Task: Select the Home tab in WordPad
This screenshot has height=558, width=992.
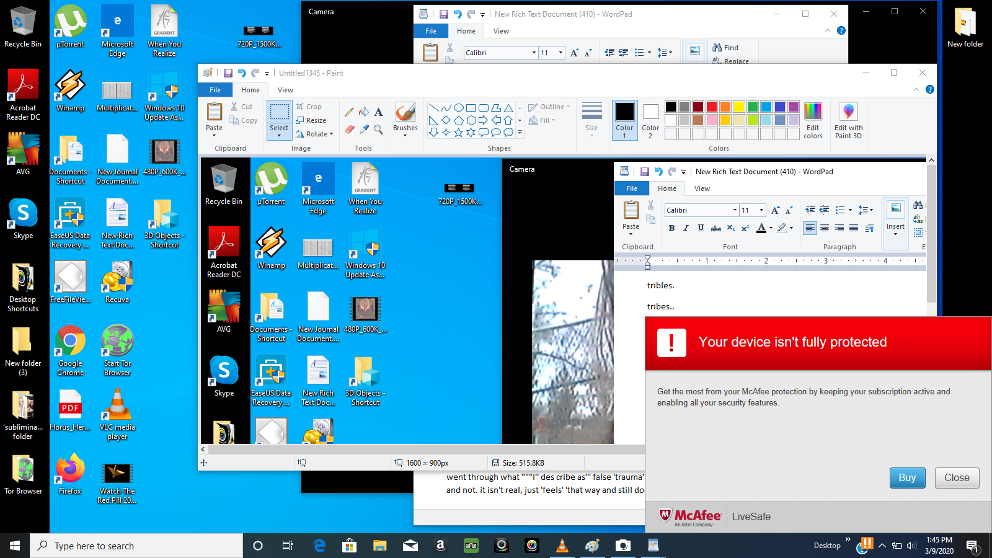Action: [x=466, y=31]
